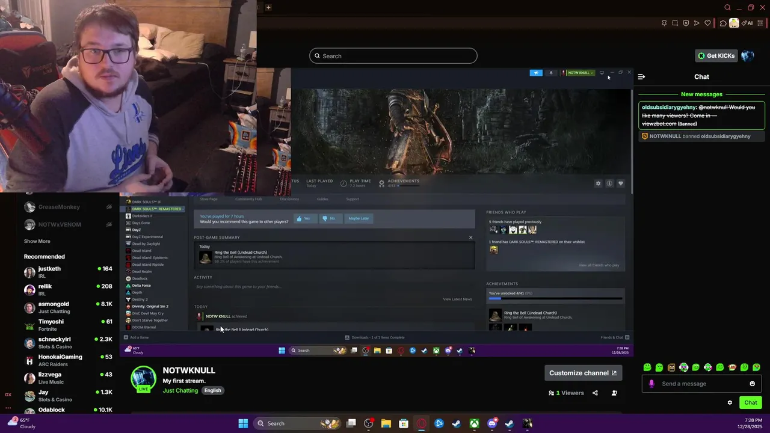Open the new tab plus button
Viewport: 770px width, 433px height.
pos(268,8)
